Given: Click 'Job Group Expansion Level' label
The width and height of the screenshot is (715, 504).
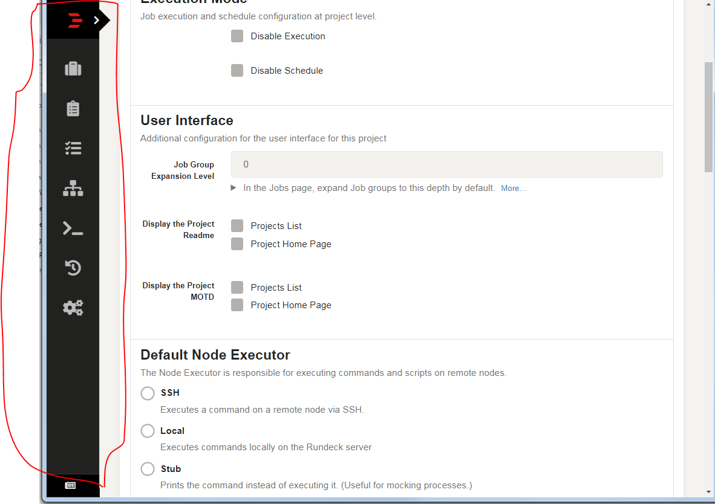Looking at the screenshot, I should point(183,170).
